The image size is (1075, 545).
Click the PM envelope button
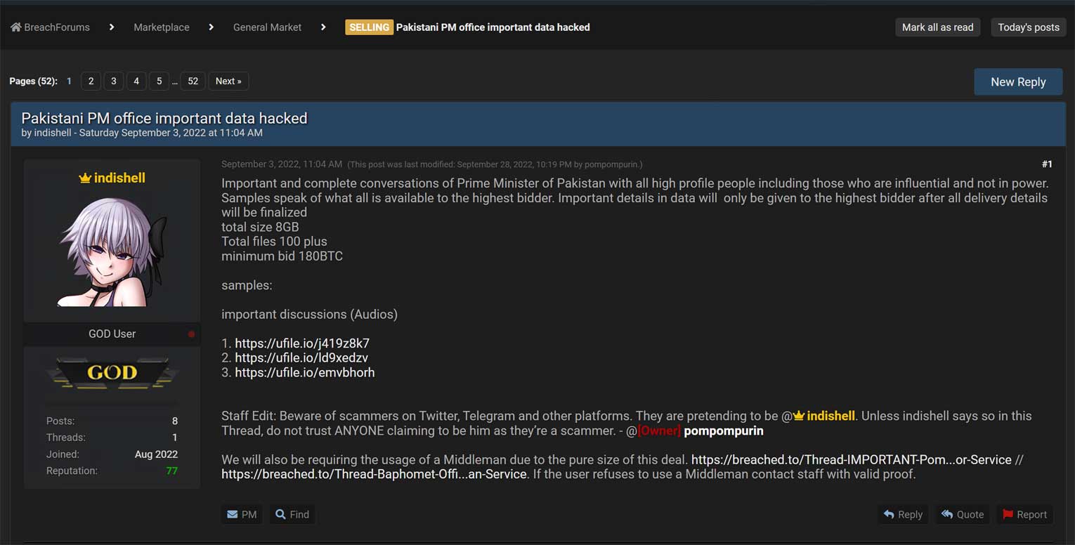(242, 515)
